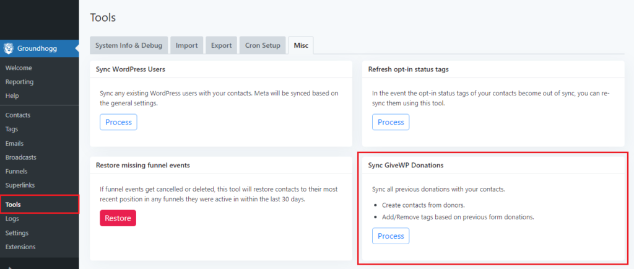The height and width of the screenshot is (269, 634).
Task: Go to Funnels in the sidebar
Action: tap(16, 171)
